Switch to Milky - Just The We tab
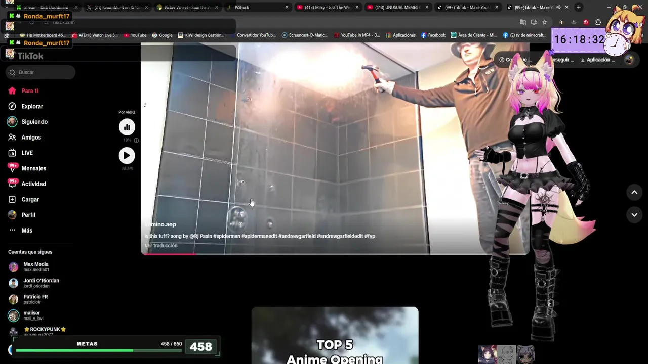Viewport: 648px width, 364px height. [x=327, y=8]
